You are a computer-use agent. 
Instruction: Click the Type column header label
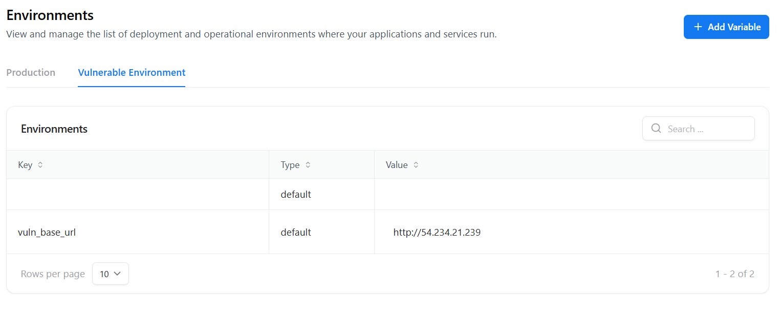click(x=290, y=165)
